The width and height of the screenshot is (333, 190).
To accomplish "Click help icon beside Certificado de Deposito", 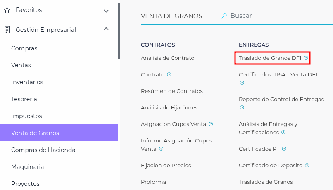I will point(307,165).
